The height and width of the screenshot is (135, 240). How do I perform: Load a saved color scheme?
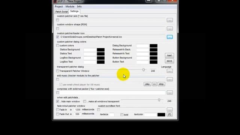(x=169, y=55)
